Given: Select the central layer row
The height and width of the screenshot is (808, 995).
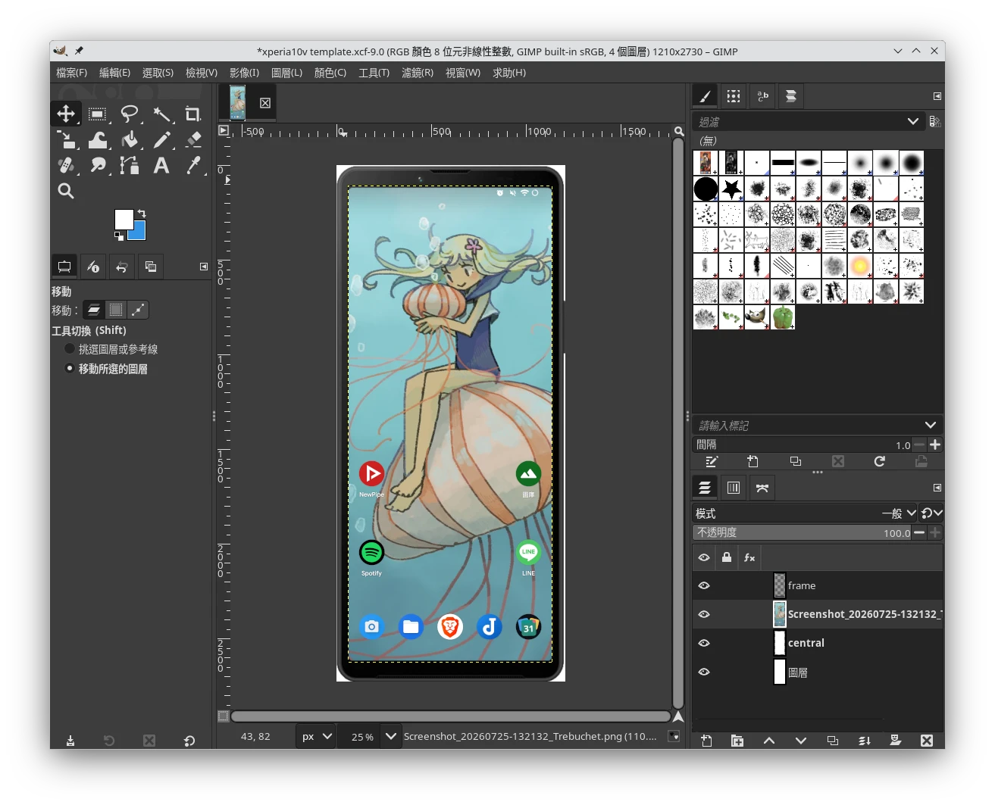Looking at the screenshot, I should click(x=818, y=643).
